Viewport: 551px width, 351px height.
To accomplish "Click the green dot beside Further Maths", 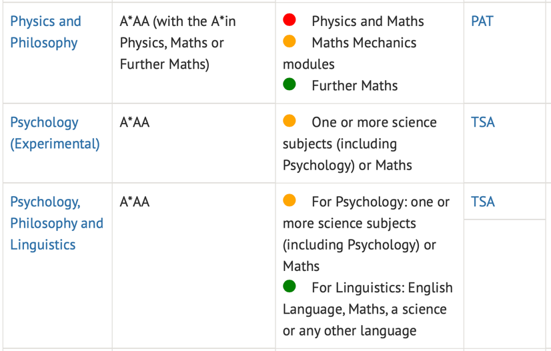I will pos(290,84).
